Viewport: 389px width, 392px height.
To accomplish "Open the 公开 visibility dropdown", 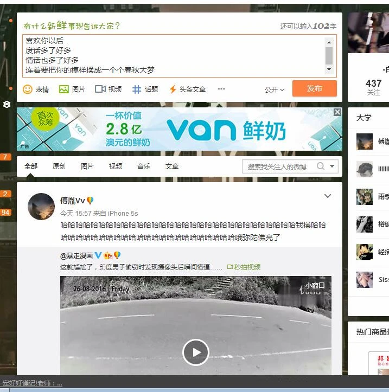I will (275, 89).
